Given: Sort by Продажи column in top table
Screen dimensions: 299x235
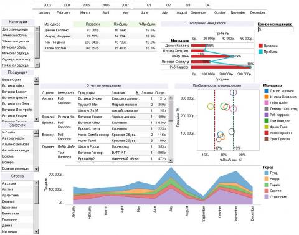Looking at the screenshot, I should tap(93, 24).
